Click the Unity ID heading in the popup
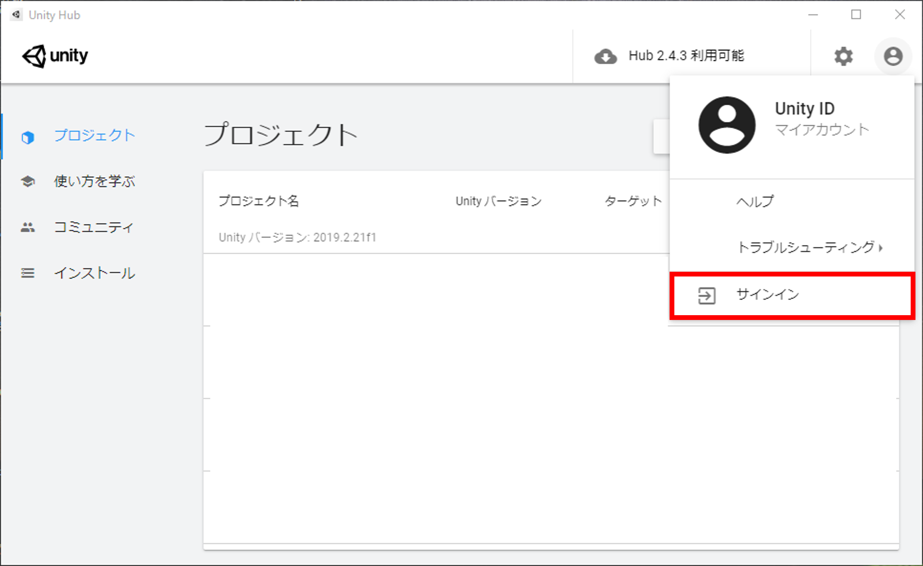 click(804, 109)
